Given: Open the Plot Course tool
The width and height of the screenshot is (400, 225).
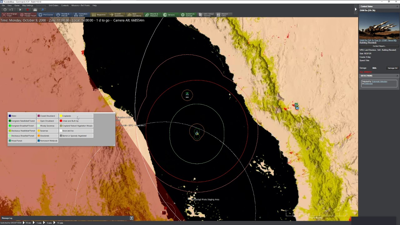Looking at the screenshot, I should [x=46, y=15].
